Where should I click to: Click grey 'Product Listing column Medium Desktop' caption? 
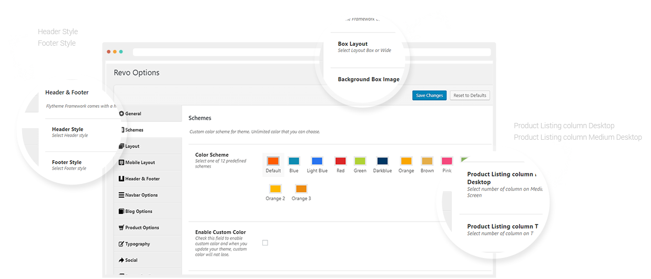578,137
